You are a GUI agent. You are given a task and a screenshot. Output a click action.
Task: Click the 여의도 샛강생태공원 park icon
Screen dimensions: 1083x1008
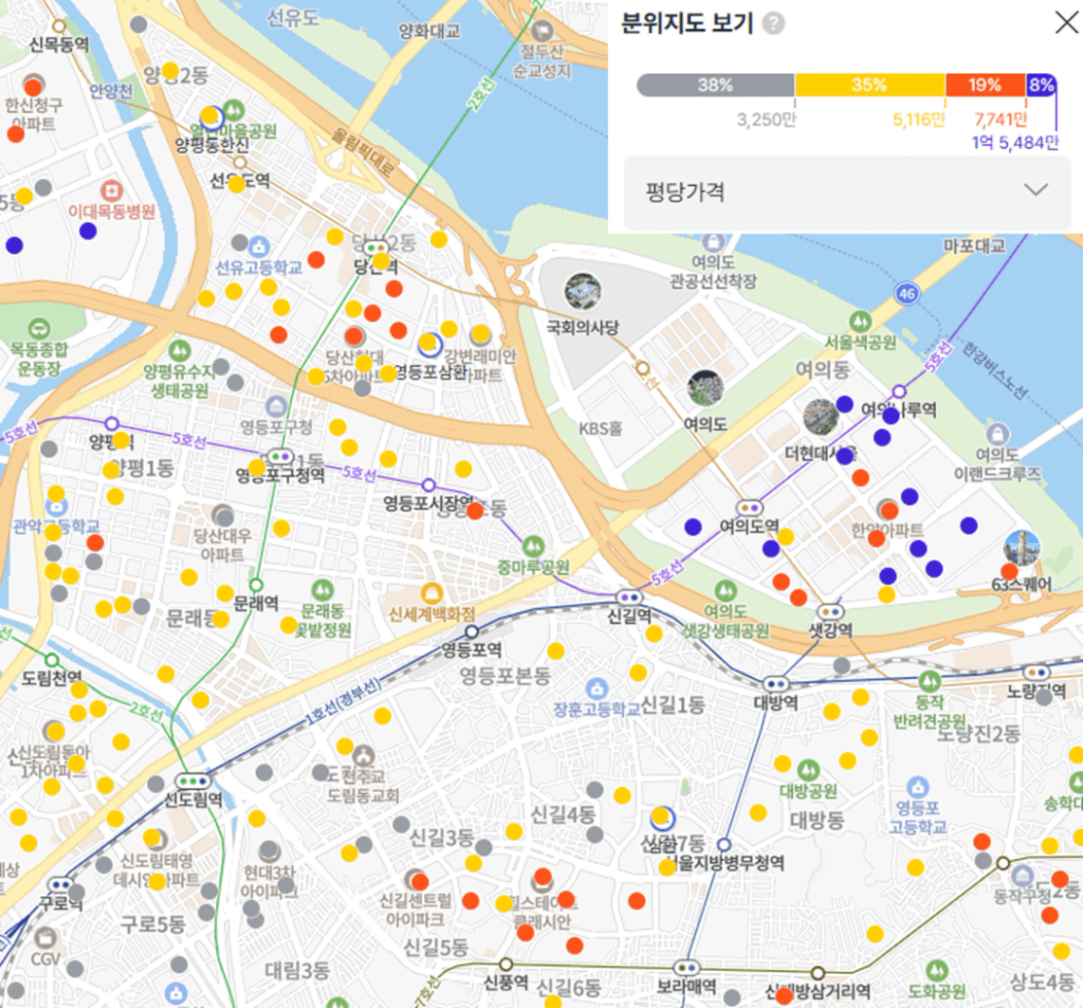[x=725, y=590]
